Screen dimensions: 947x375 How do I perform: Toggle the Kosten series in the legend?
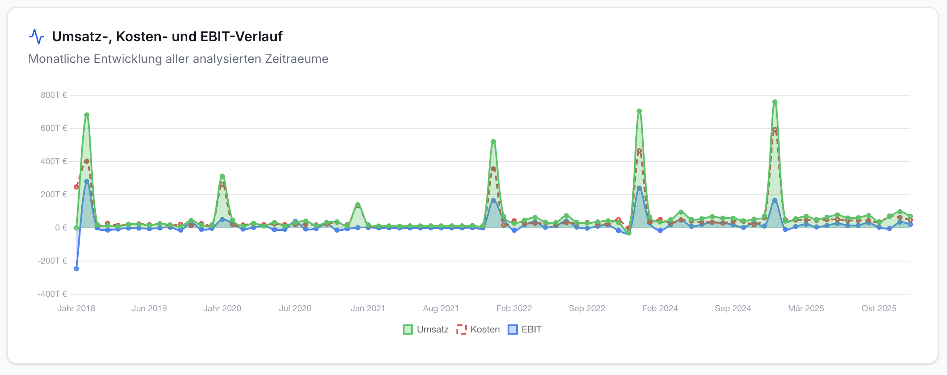pyautogui.click(x=478, y=330)
